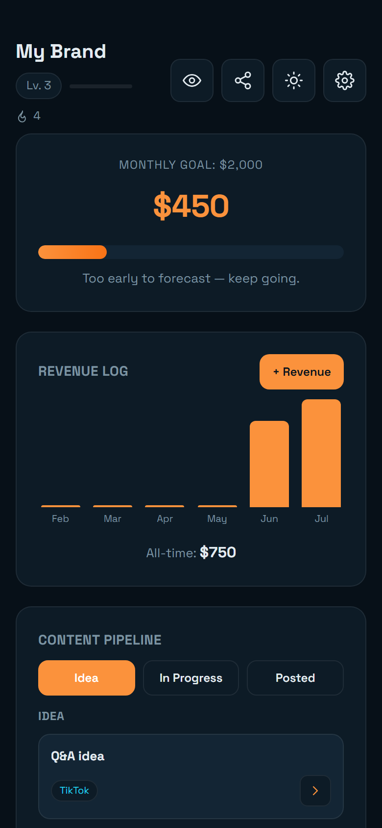Click the Feb bar in chart

pyautogui.click(x=61, y=506)
